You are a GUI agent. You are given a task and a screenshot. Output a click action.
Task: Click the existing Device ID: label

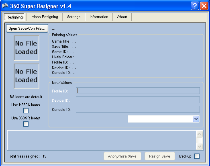click(x=61, y=68)
